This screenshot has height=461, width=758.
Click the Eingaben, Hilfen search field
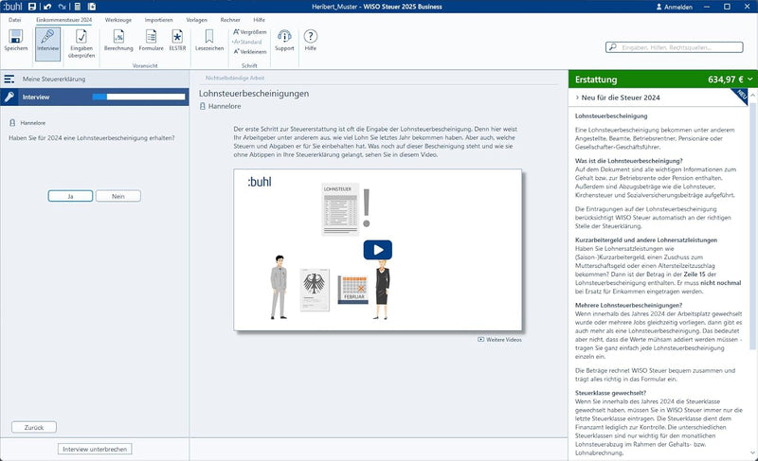point(675,47)
